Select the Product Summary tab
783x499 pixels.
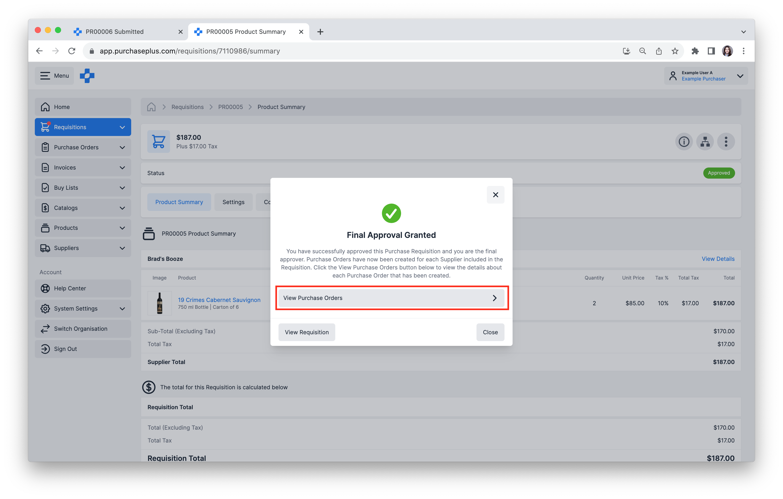click(179, 202)
